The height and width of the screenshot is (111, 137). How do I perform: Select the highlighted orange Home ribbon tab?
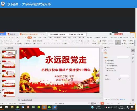click(x=30, y=38)
